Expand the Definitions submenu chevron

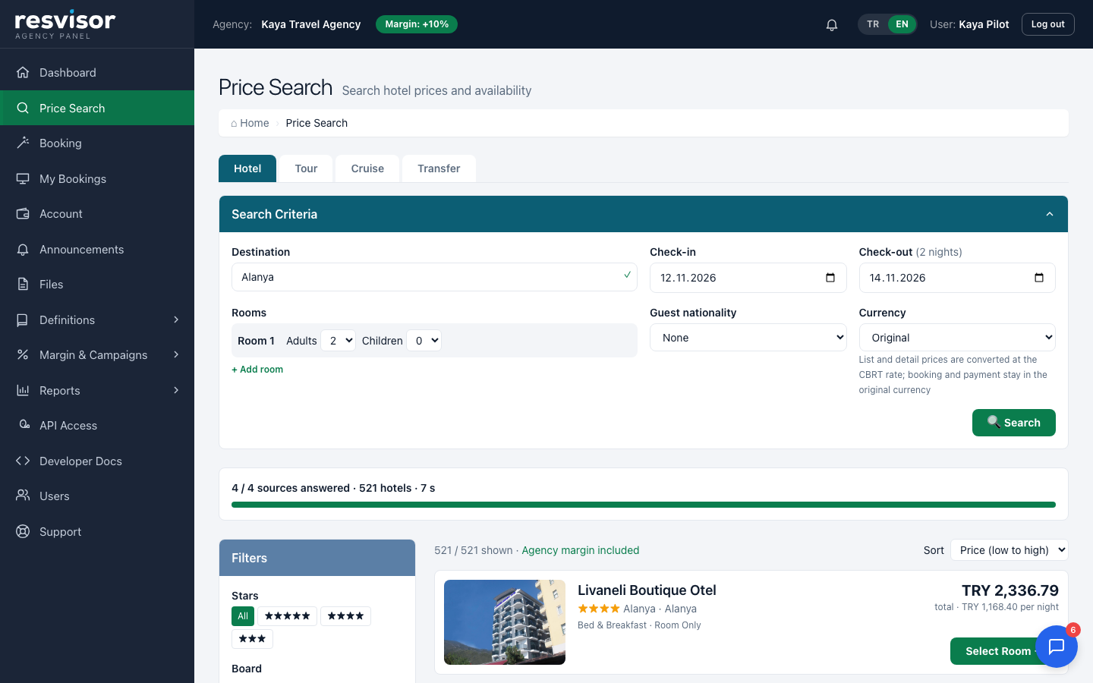tap(176, 319)
